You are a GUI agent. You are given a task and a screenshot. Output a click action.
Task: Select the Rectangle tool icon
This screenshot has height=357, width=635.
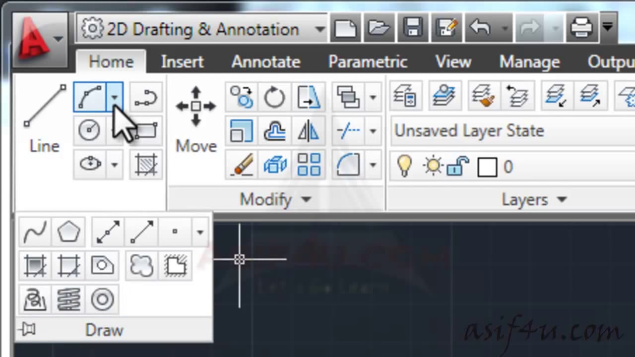[x=146, y=130]
